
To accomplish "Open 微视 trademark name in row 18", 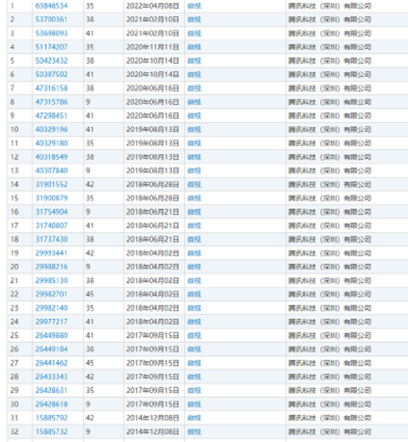I will (x=194, y=239).
